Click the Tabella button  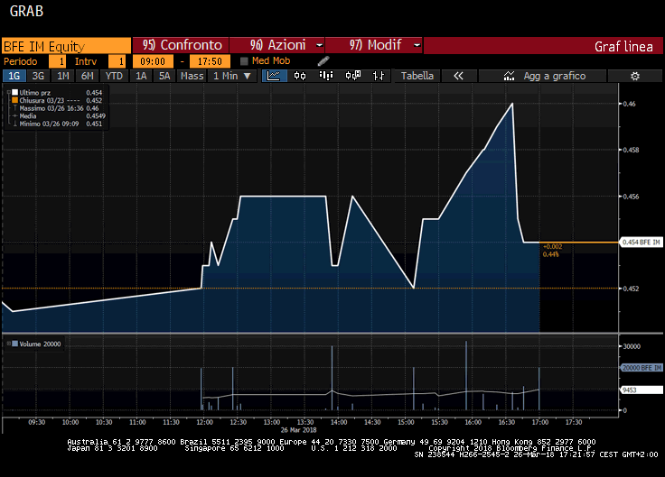pos(417,77)
